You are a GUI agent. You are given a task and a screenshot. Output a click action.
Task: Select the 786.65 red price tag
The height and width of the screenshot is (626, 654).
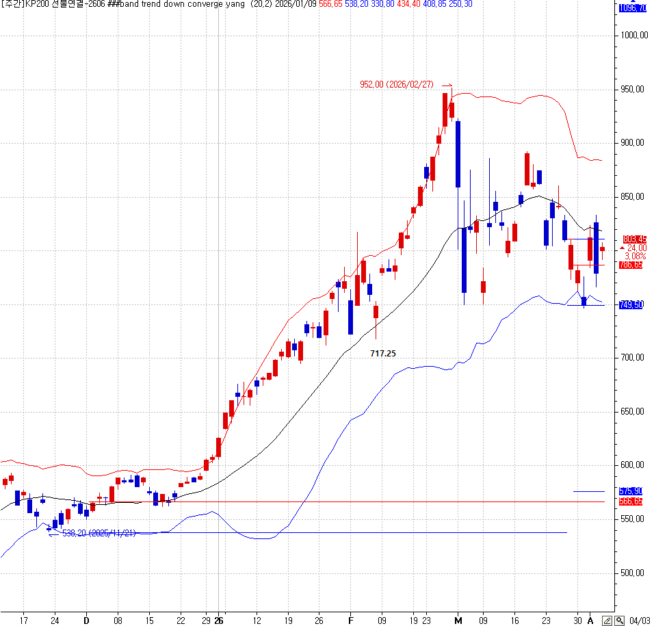tap(631, 265)
